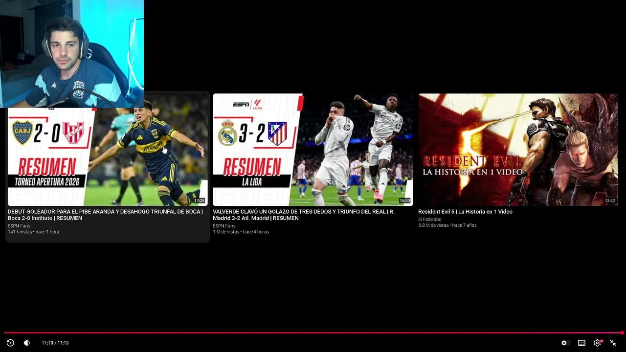
Task: Click ESPN Fans channel under Boca video
Action: (19, 226)
